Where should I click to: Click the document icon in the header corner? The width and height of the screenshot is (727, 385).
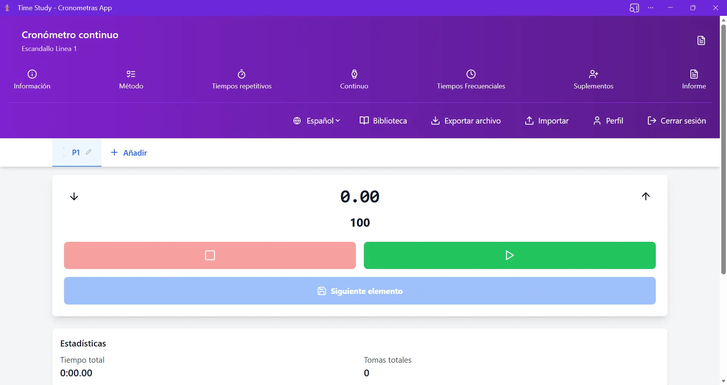pyautogui.click(x=701, y=40)
